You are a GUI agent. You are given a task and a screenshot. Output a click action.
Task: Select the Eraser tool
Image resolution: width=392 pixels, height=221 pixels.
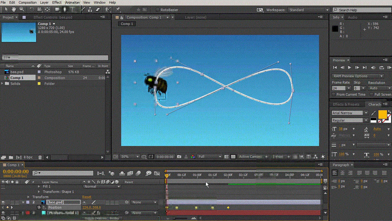(x=98, y=10)
